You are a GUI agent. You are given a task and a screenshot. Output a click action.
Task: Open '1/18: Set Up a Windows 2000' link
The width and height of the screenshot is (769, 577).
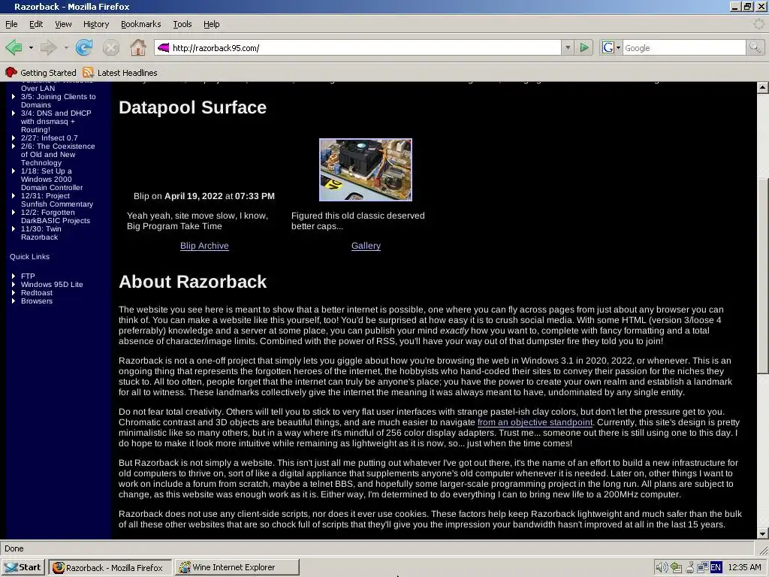tap(52, 179)
